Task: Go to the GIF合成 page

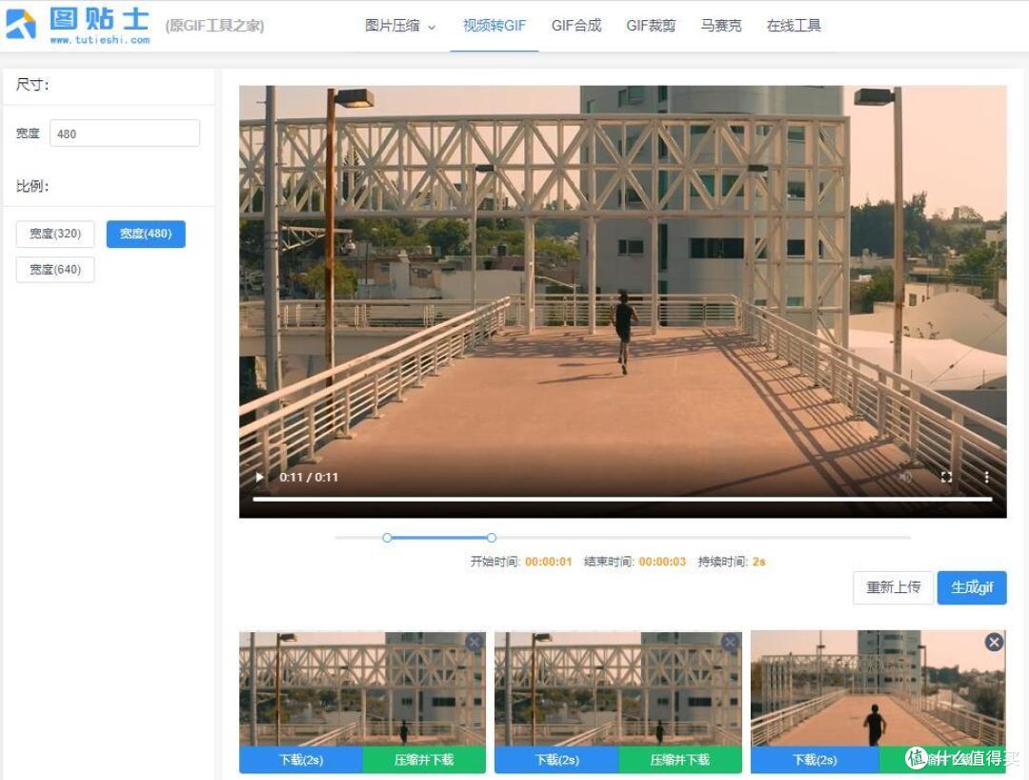Action: 576,26
